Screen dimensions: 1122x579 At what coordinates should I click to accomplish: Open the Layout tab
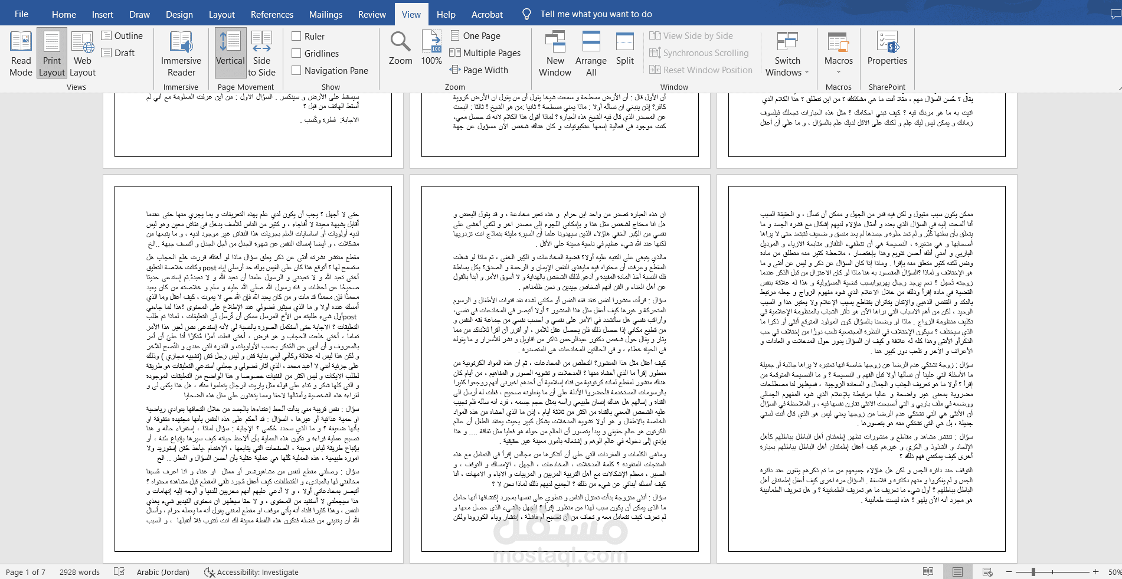[222, 14]
